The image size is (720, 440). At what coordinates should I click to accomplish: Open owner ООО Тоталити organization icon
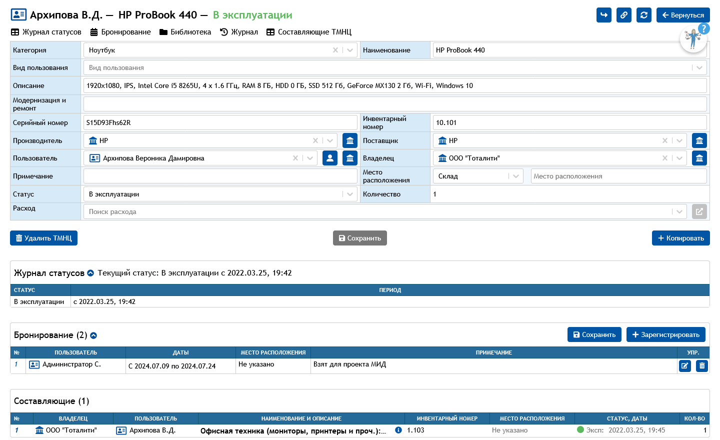tap(699, 158)
